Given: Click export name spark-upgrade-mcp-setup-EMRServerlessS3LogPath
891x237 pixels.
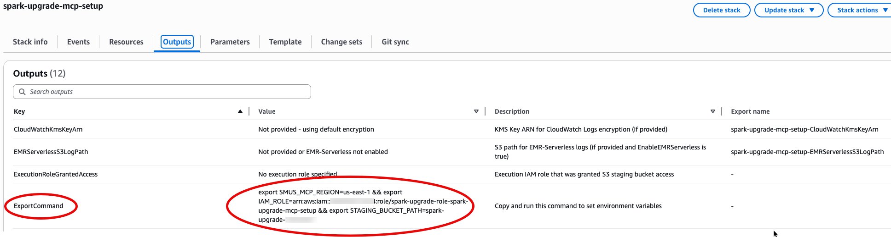Looking at the screenshot, I should pyautogui.click(x=807, y=152).
